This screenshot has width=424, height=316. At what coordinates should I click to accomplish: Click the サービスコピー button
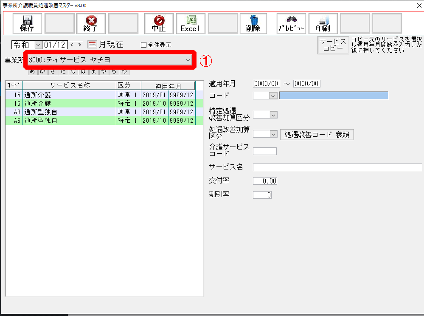(333, 45)
